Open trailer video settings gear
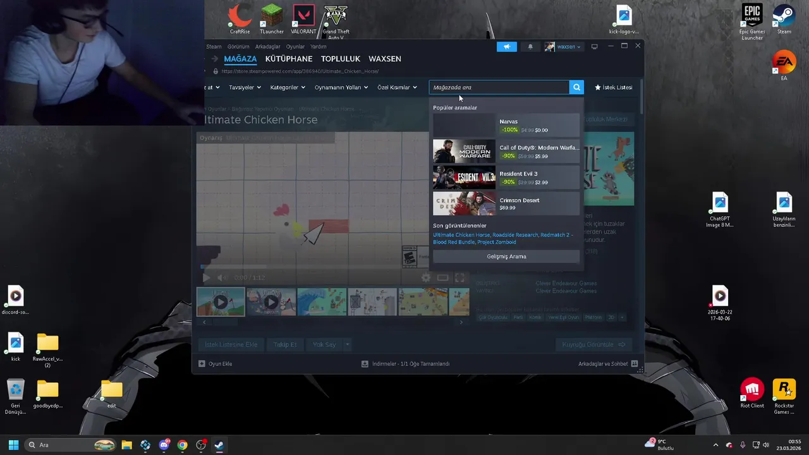809x455 pixels. (426, 277)
